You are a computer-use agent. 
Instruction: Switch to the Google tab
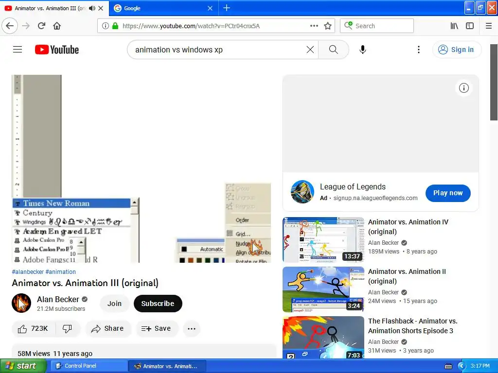(x=163, y=8)
